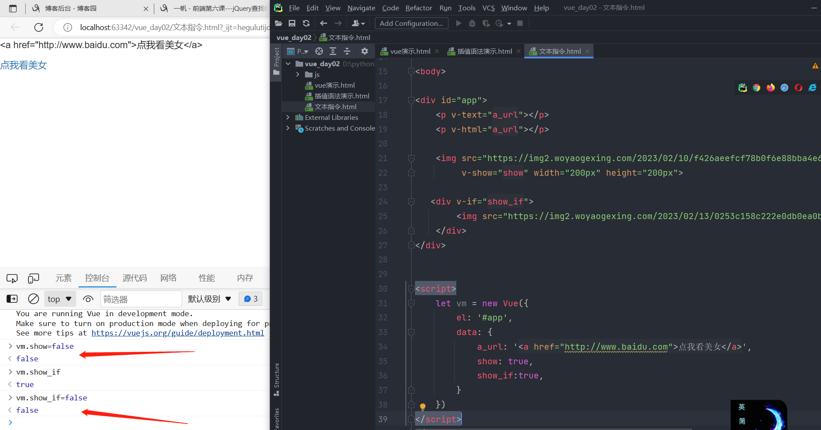821x430 pixels.
Task: Click the live expression eye icon in console
Action: click(88, 299)
